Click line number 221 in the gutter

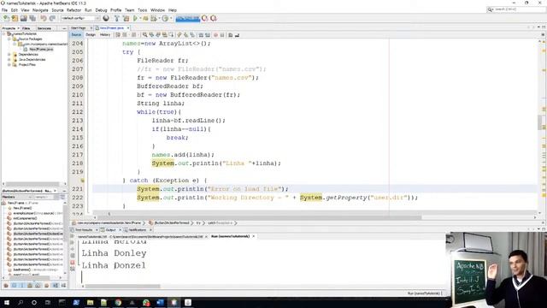pos(77,189)
